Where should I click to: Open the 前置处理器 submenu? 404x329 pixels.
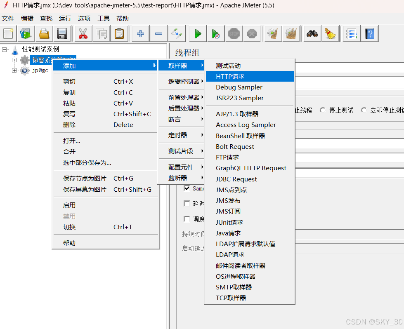click(182, 98)
